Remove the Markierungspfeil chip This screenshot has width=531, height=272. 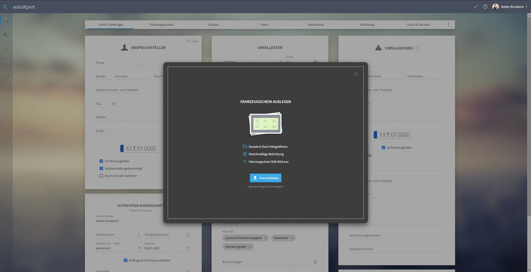pos(250,247)
